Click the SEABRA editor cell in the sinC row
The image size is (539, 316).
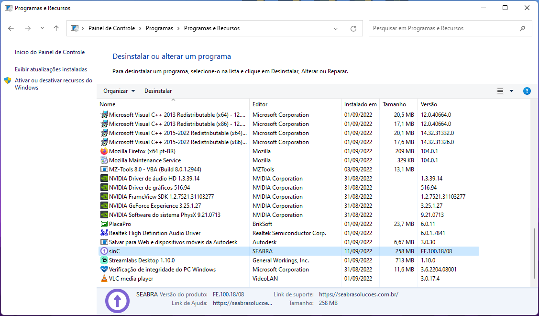[263, 251]
